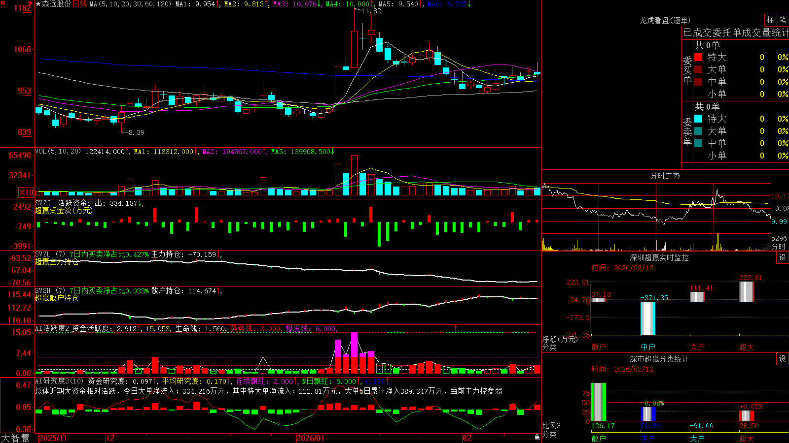The image size is (789, 443).
Task: Click the 2025/11 date marker on timeline
Action: tap(53, 438)
